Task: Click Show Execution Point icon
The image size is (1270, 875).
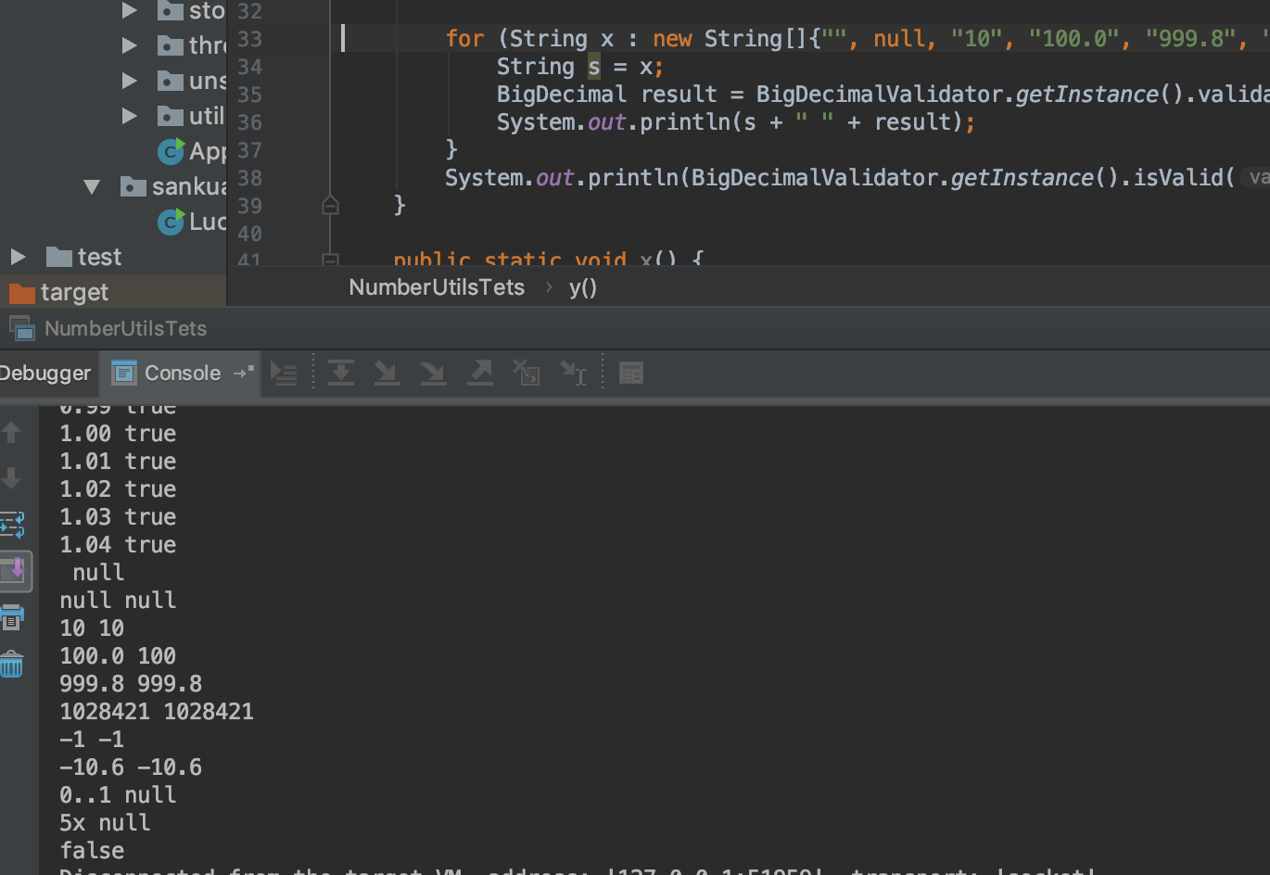Action: click(284, 374)
